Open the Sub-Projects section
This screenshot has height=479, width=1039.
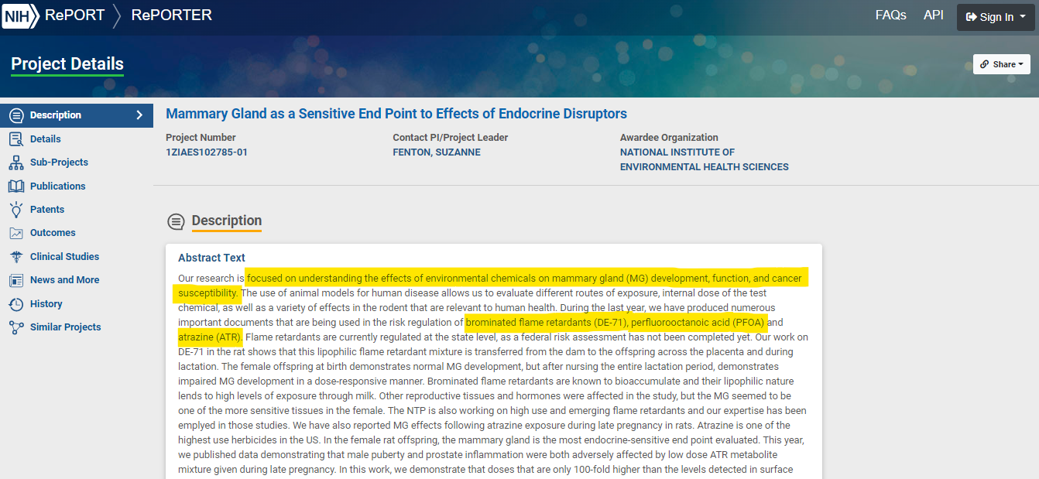click(x=59, y=163)
